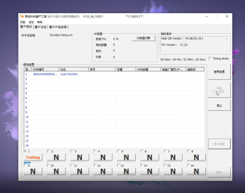Tick the port 4 checkbox
The height and width of the screenshot is (193, 245).
click(95, 151)
